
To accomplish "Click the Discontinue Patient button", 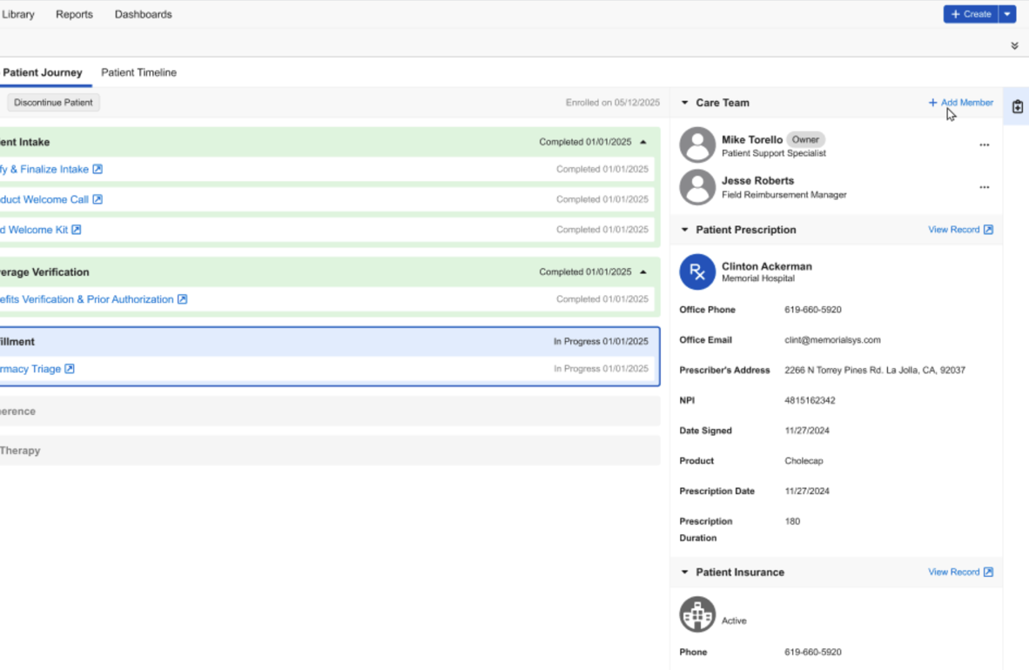I will pos(53,103).
